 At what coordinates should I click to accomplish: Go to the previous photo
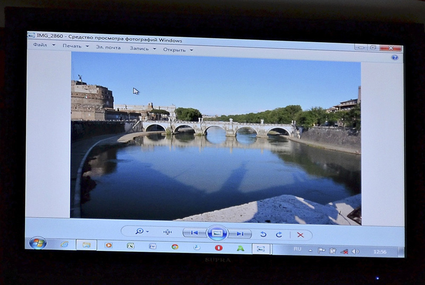tap(194, 233)
